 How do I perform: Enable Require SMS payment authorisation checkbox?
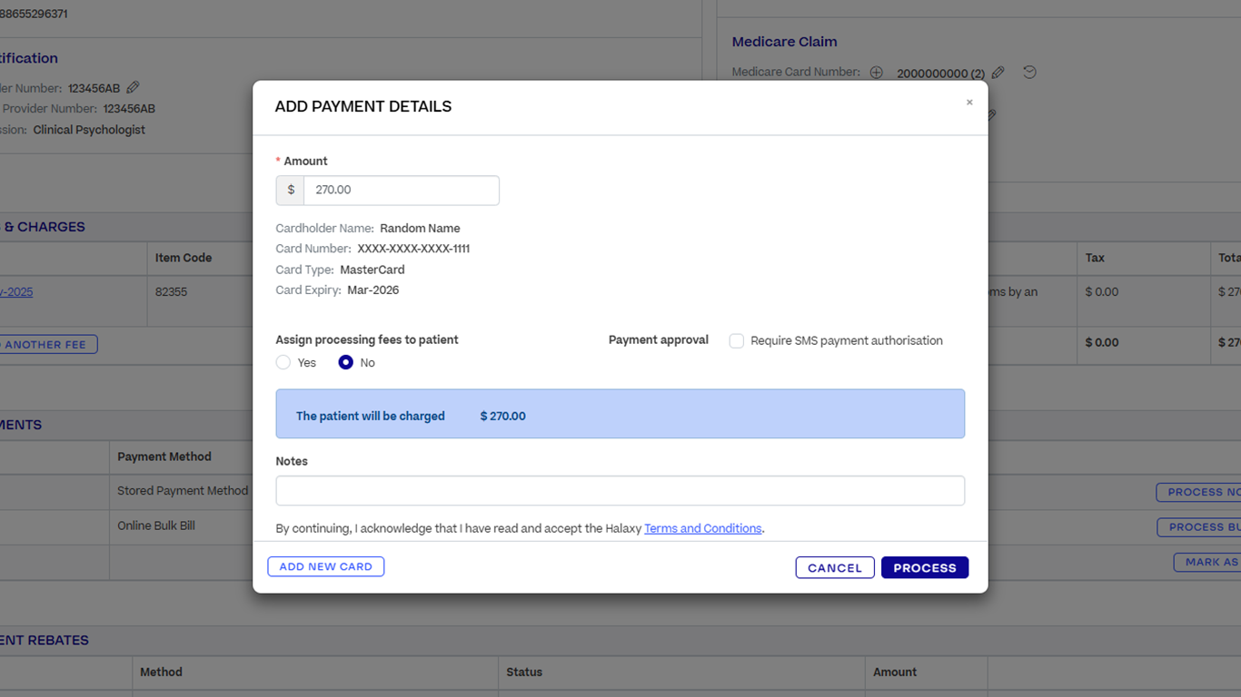(737, 341)
